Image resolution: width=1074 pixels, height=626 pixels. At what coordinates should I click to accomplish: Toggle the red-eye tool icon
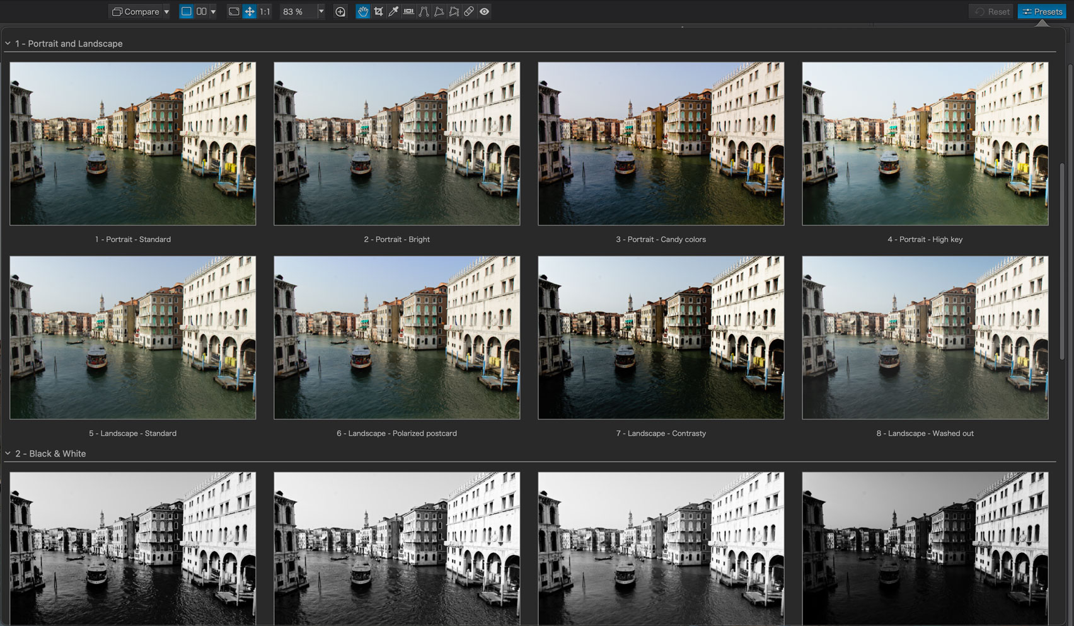484,11
